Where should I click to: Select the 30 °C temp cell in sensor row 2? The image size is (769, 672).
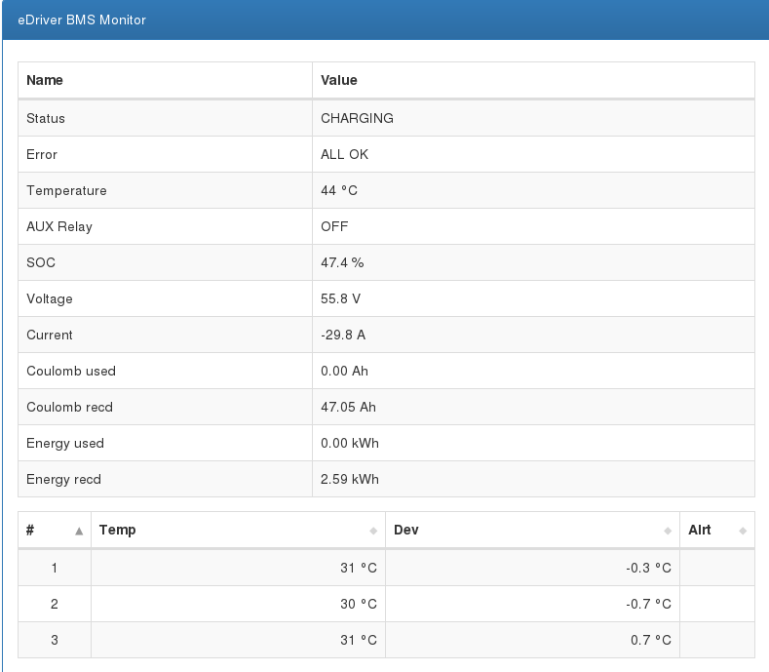(358, 604)
